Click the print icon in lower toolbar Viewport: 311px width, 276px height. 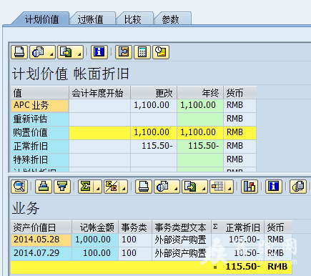click(144, 187)
